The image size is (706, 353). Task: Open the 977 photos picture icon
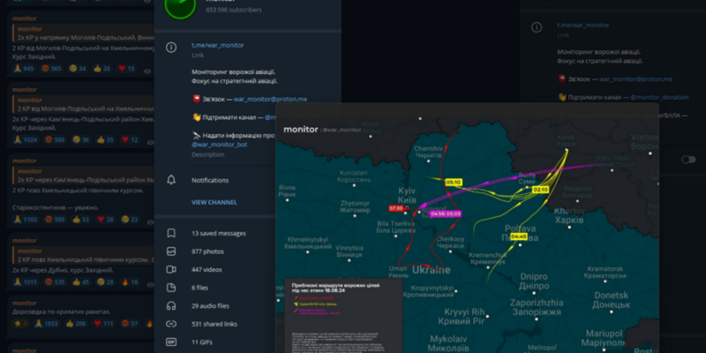tap(171, 252)
